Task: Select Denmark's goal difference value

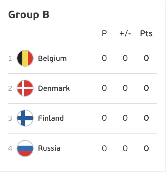Action: coord(125,88)
